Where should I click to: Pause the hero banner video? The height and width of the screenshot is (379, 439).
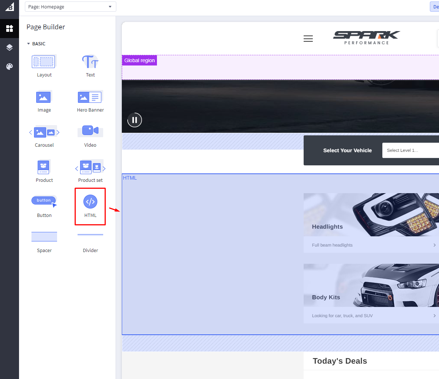click(135, 120)
